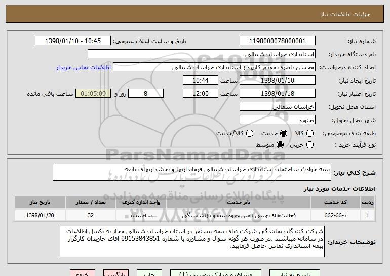
Task: Click the ساعت باقی مانده label
Action: click(50, 94)
